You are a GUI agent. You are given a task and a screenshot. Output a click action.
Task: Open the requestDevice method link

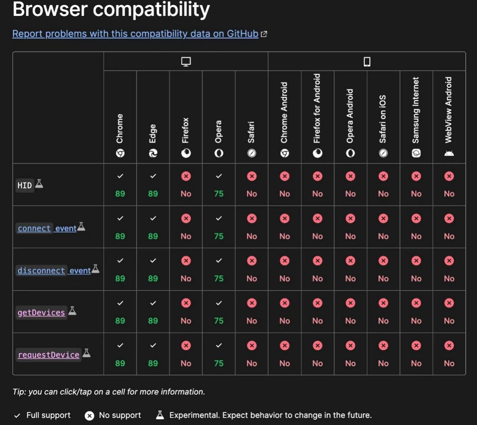(48, 355)
